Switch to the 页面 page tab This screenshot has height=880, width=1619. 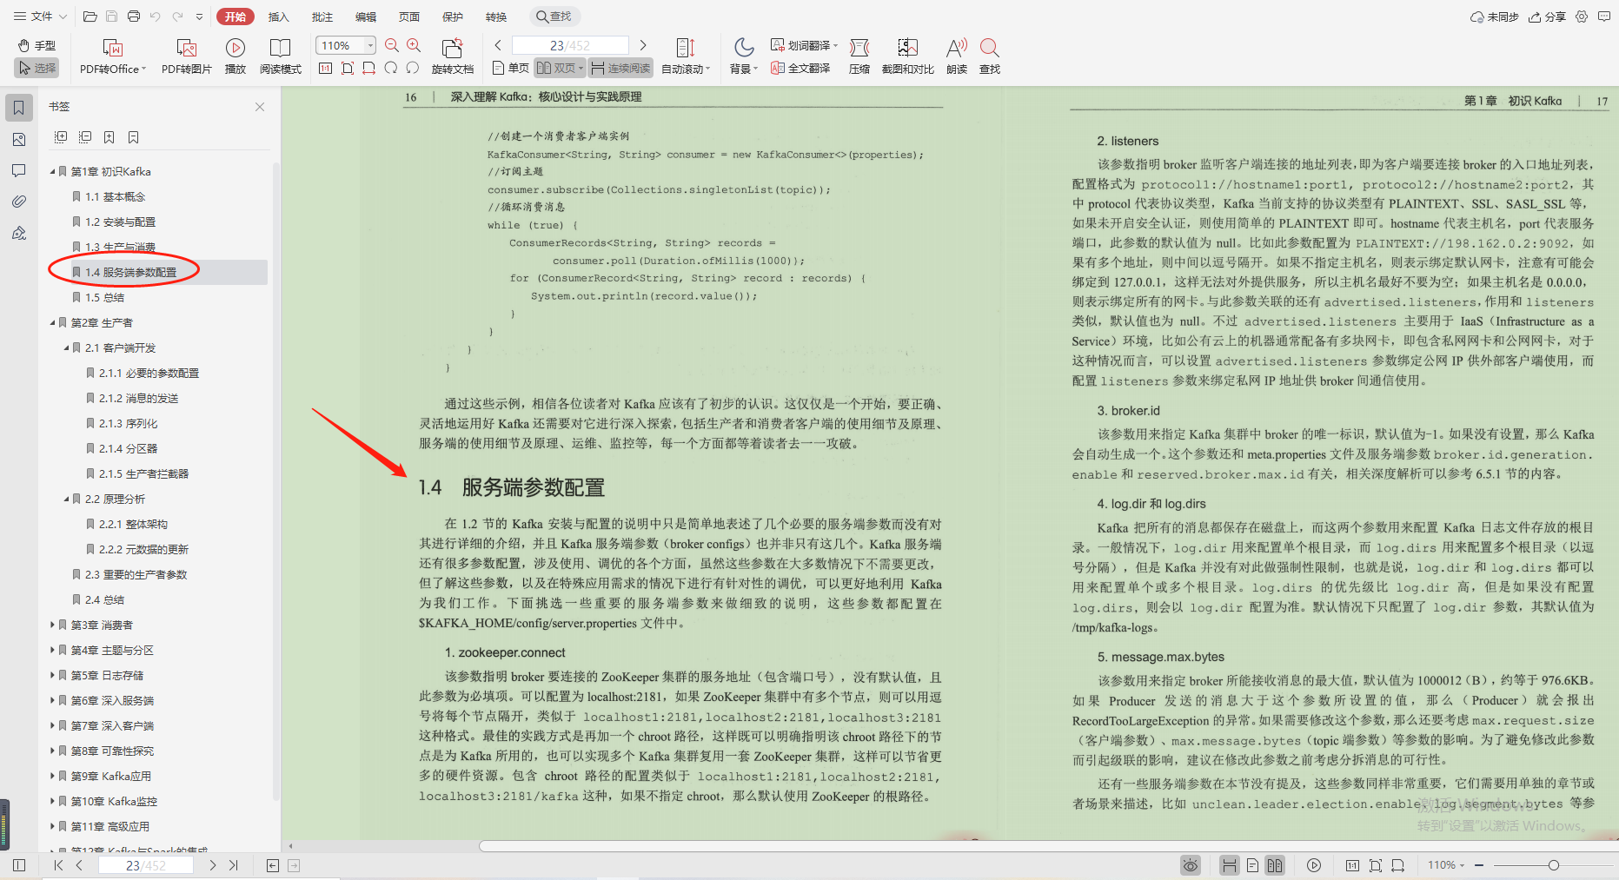click(409, 17)
